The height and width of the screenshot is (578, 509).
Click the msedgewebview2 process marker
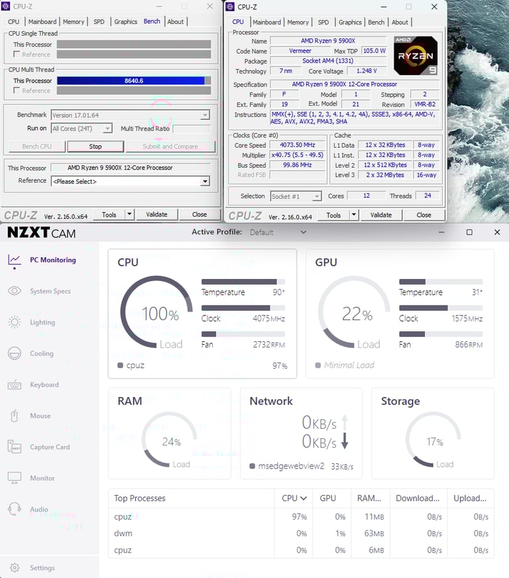click(x=252, y=466)
